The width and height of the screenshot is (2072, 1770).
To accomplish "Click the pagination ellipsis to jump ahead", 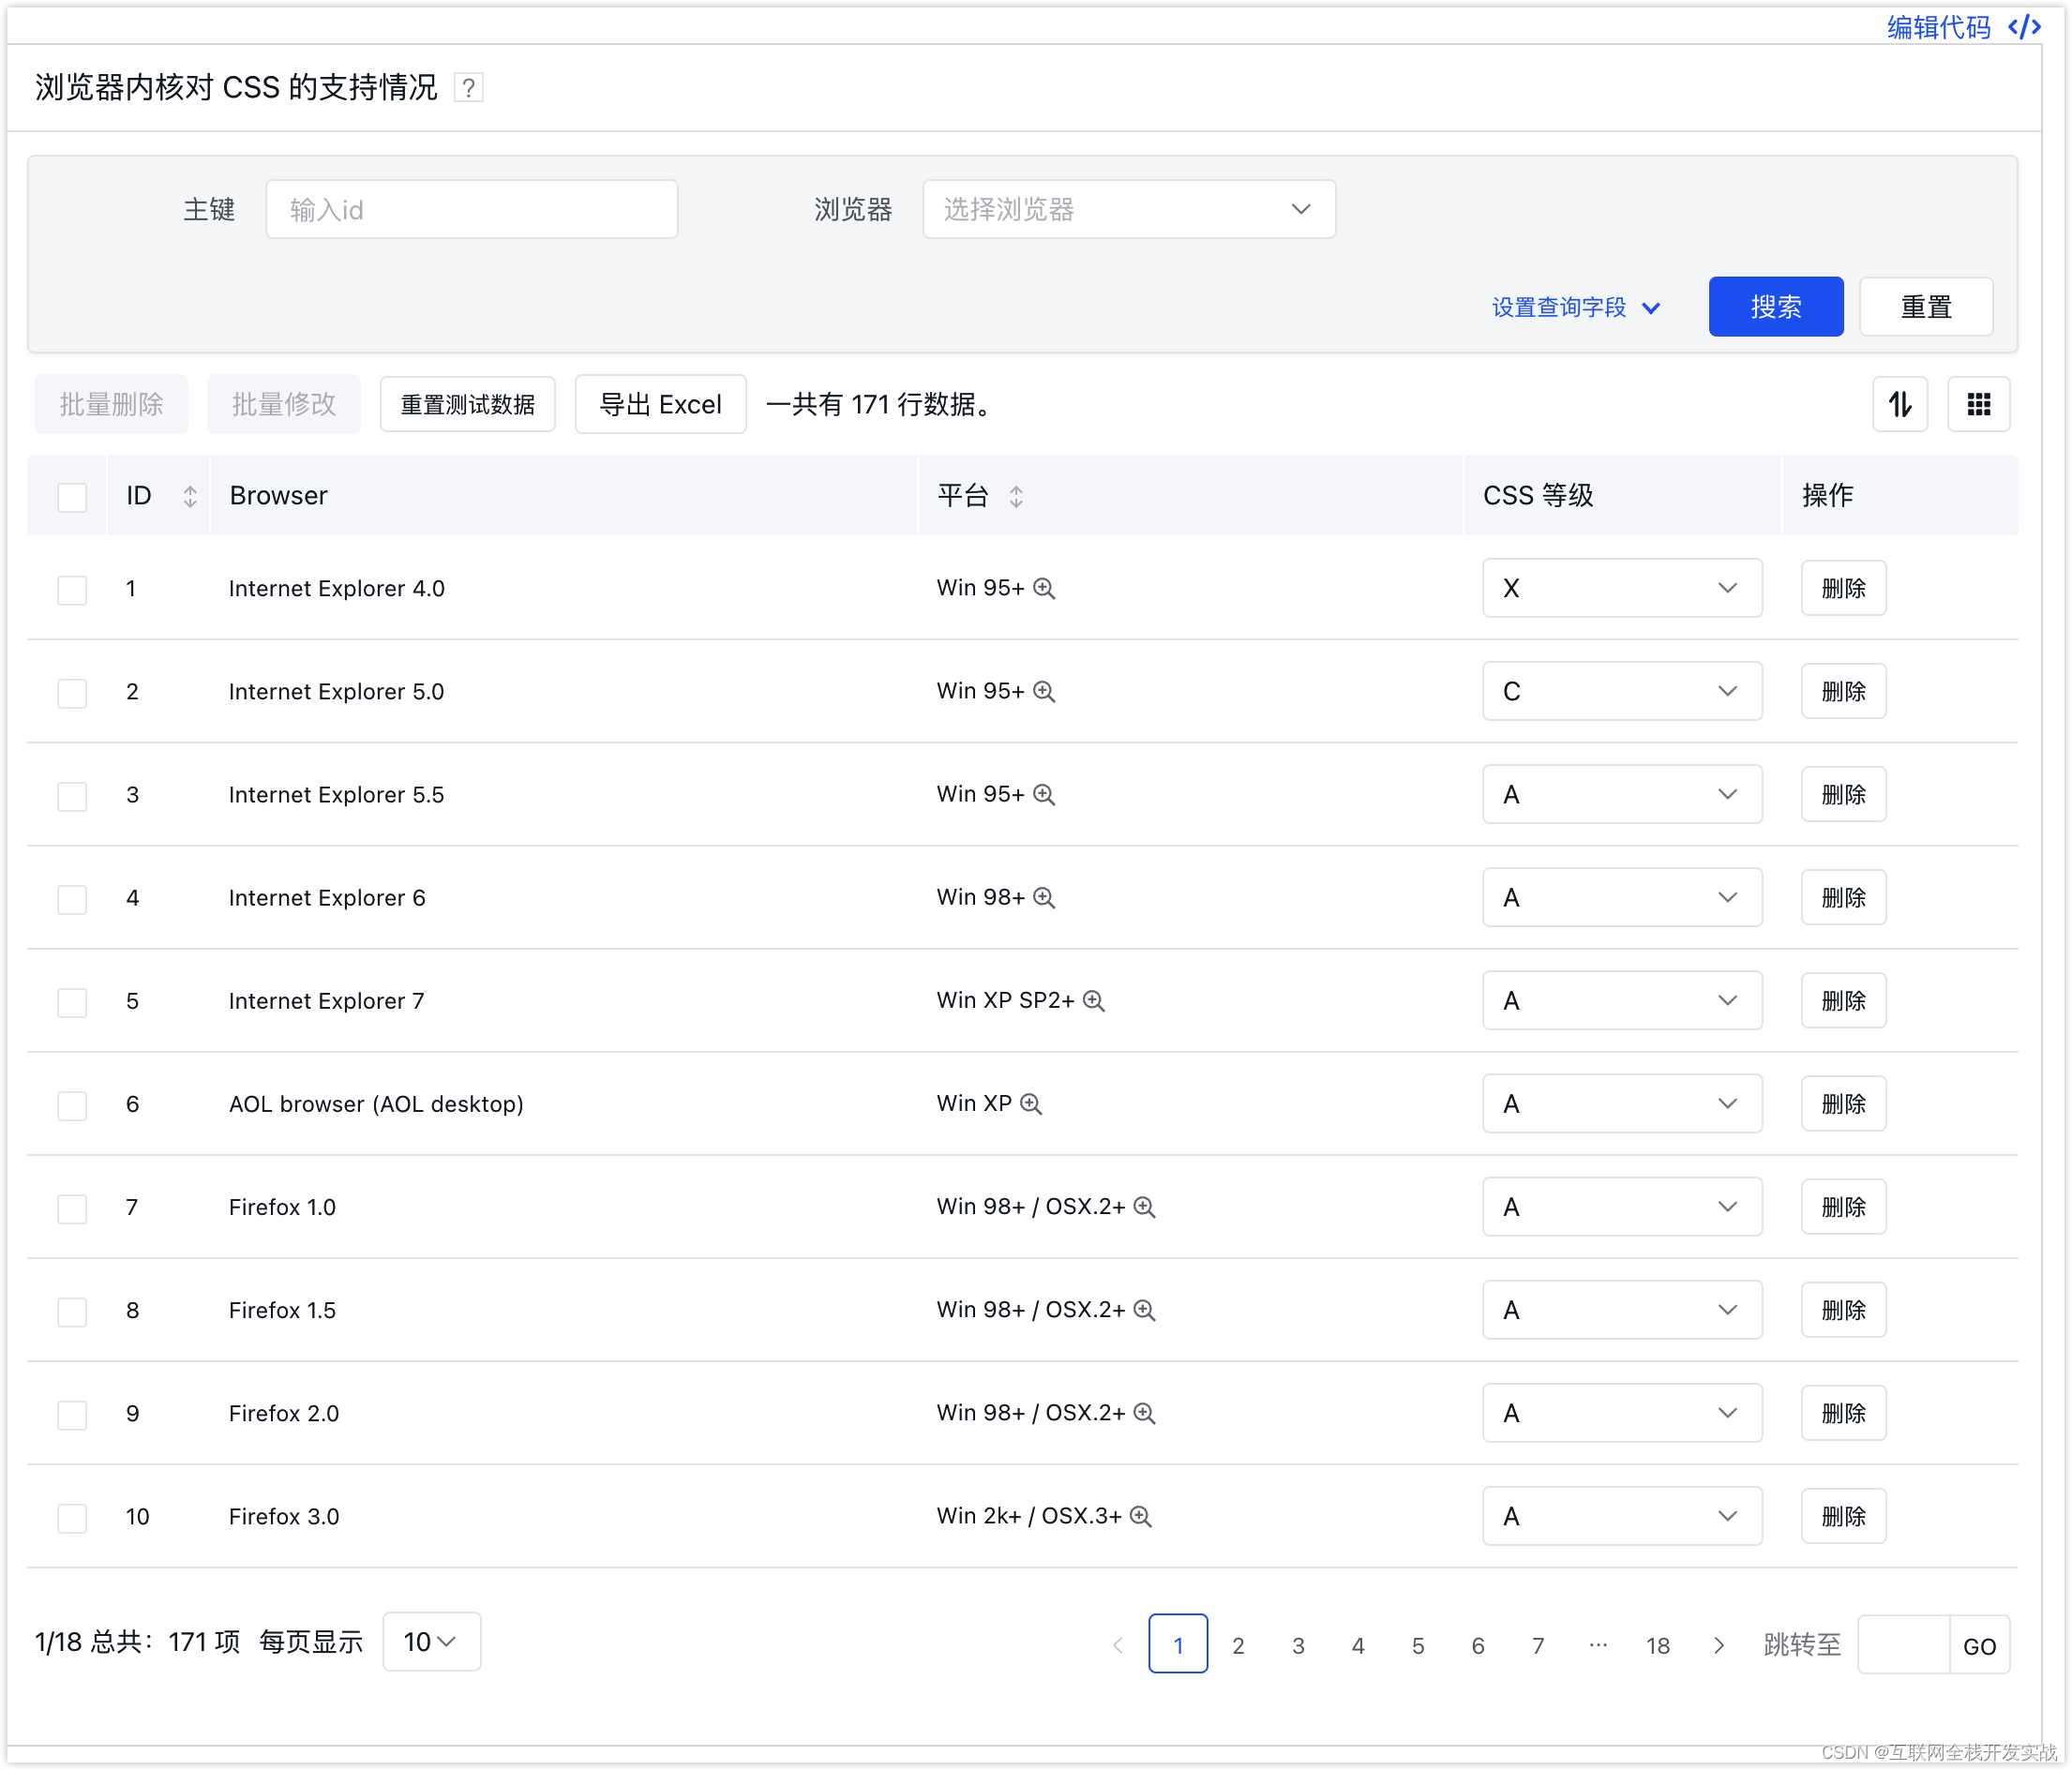I will [1598, 1645].
